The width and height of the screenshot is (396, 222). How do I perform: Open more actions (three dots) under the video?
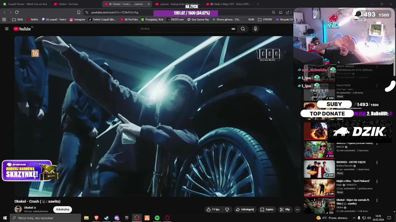pyautogui.click(x=297, y=209)
